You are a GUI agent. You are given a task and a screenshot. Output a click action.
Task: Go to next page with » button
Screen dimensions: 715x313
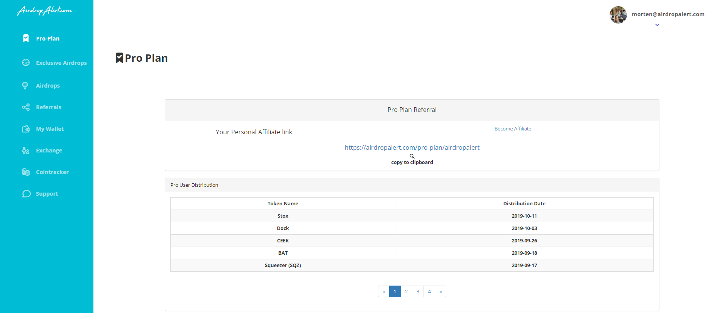point(441,291)
